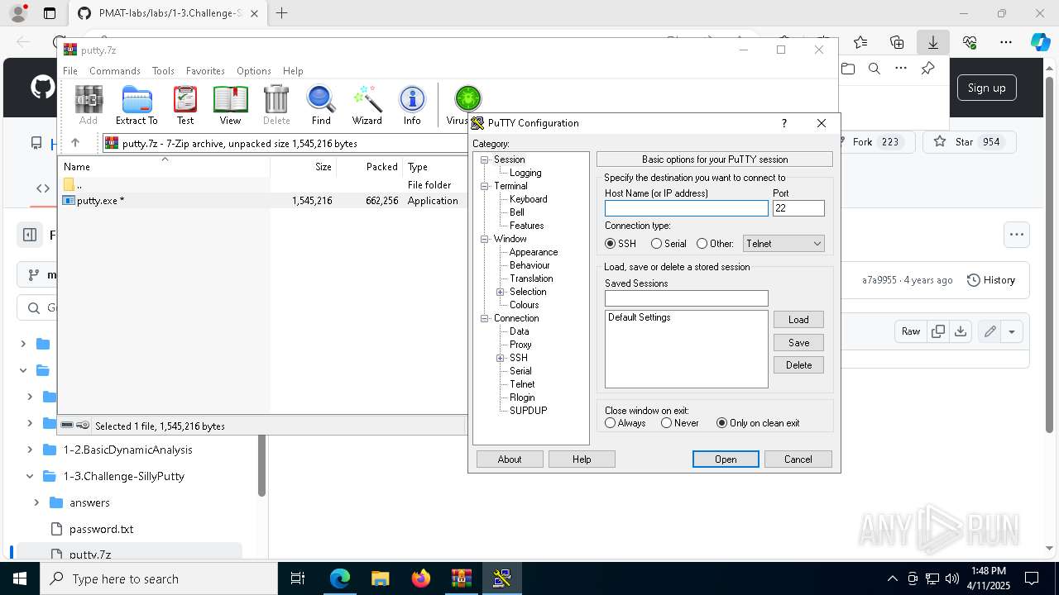
Task: Copy raw file contents icon on GitHub
Action: click(938, 331)
